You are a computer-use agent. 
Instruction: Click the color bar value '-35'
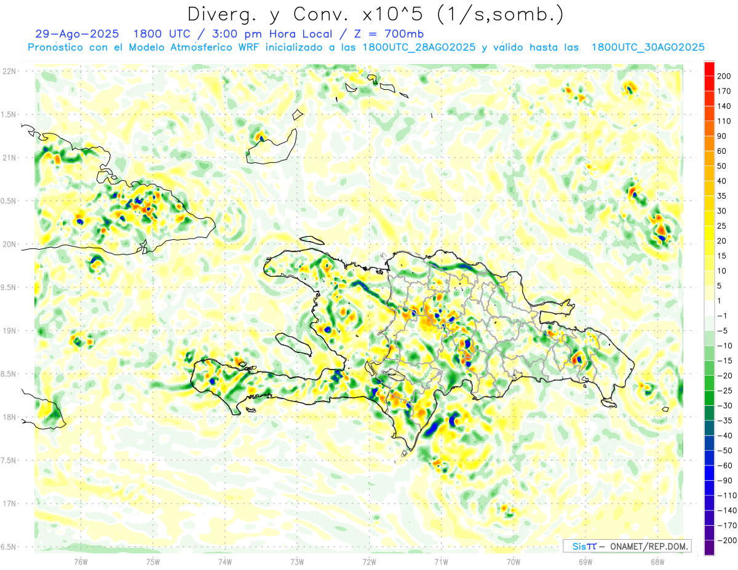click(724, 421)
